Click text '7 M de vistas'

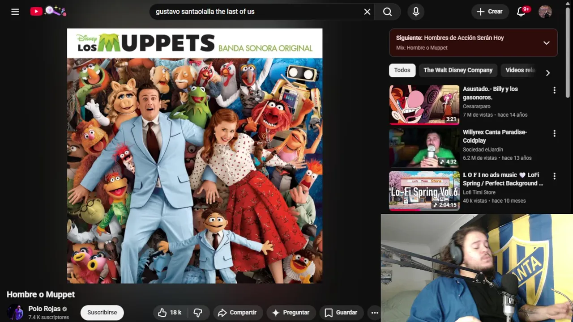click(478, 115)
